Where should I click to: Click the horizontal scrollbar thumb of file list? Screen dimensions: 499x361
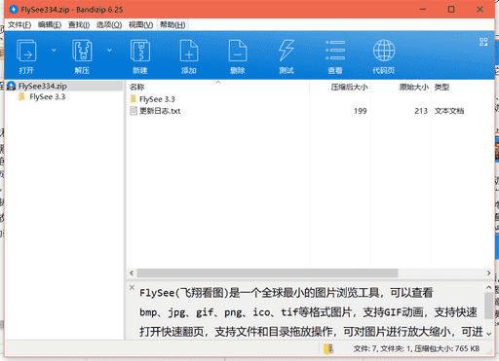pos(267,273)
